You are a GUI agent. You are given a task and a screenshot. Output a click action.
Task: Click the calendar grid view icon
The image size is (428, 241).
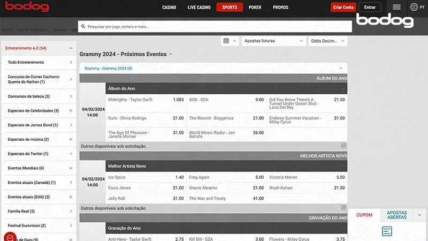click(x=226, y=41)
